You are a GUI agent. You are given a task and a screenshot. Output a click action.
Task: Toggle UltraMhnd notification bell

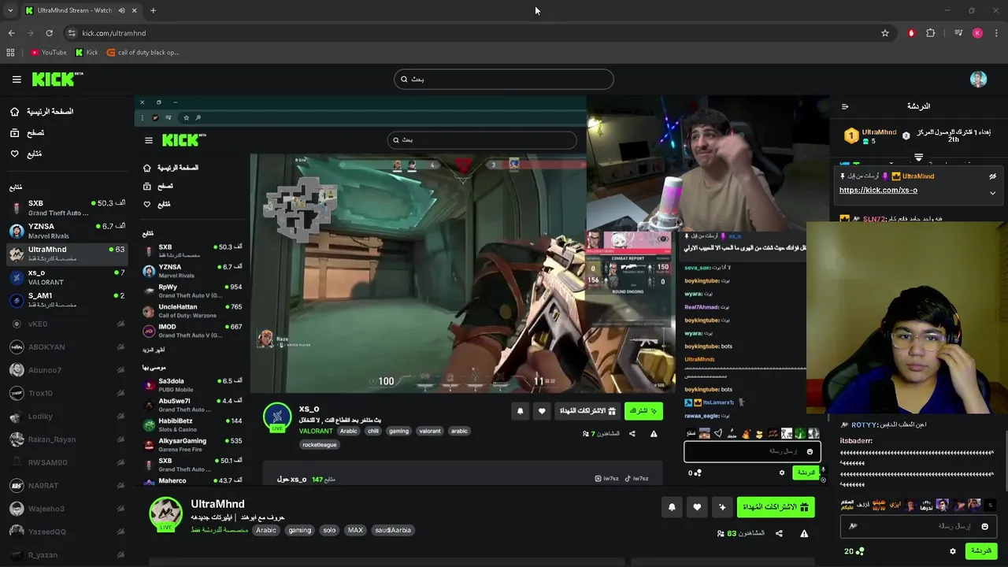click(x=672, y=508)
